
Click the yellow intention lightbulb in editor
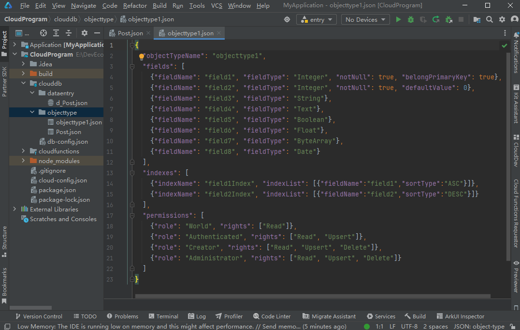pyautogui.click(x=142, y=57)
